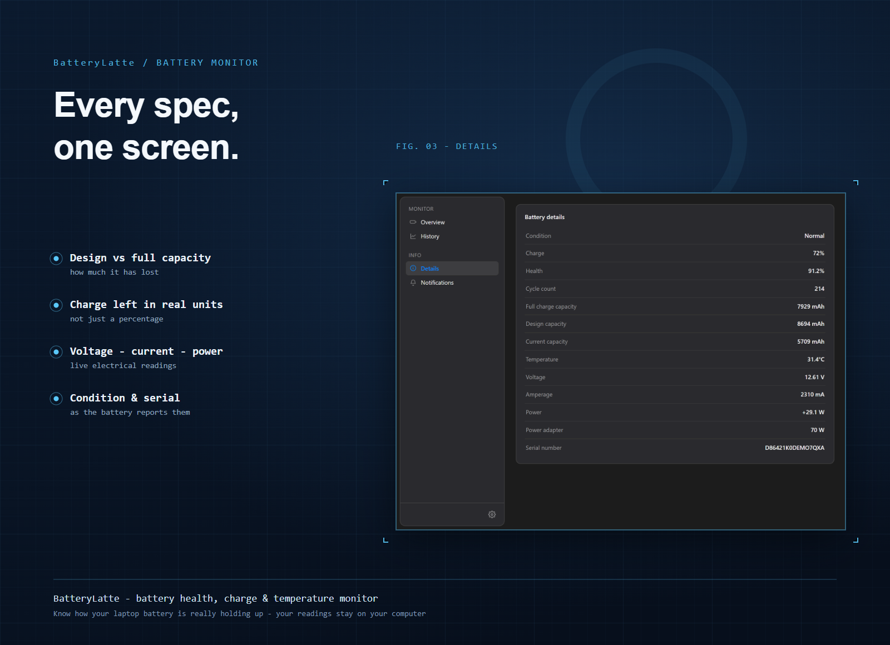Open the settings gear in the sidebar

[492, 514]
